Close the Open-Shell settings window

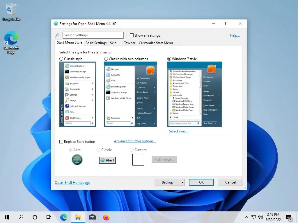[x=240, y=24]
